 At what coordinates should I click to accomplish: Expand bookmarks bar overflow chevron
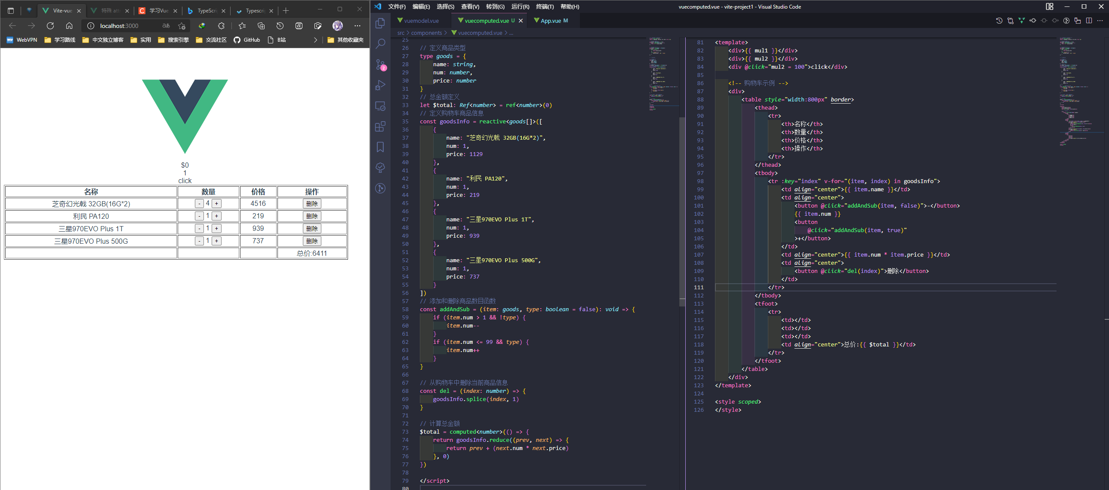[316, 40]
